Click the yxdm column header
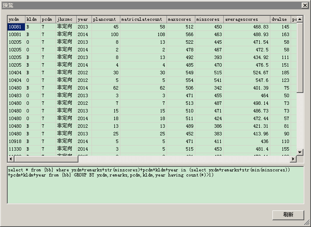The image size is (311, 227). click(16, 20)
